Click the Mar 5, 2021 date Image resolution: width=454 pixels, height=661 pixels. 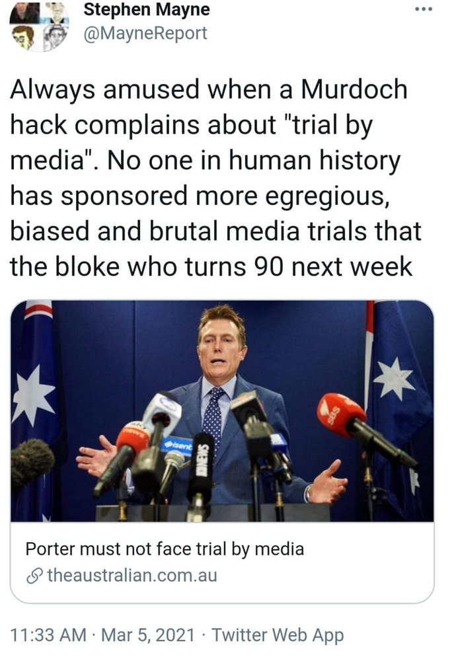click(x=149, y=635)
